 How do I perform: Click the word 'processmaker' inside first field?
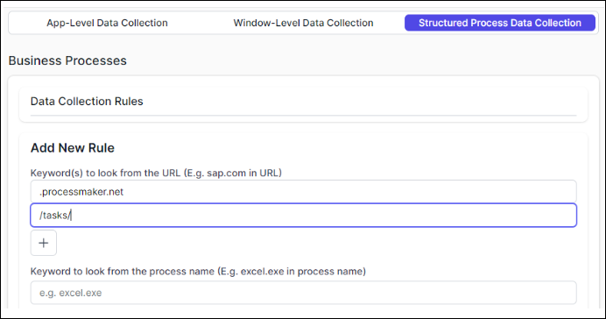coord(73,192)
